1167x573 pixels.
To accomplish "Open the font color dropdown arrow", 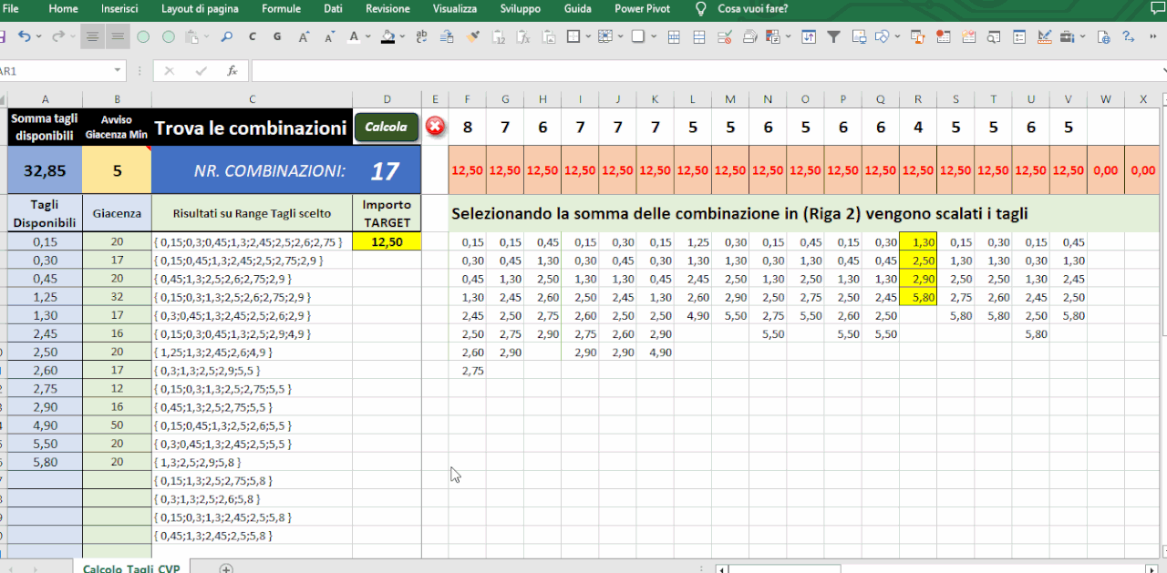I will pos(368,36).
